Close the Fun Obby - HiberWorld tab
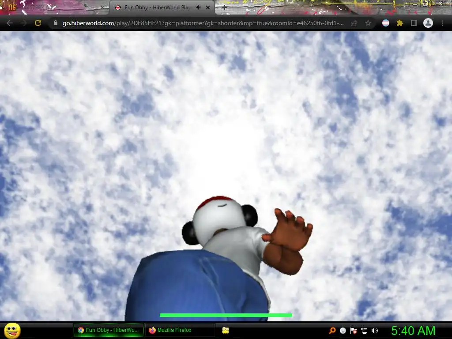Image resolution: width=452 pixels, height=339 pixels. pos(208,8)
